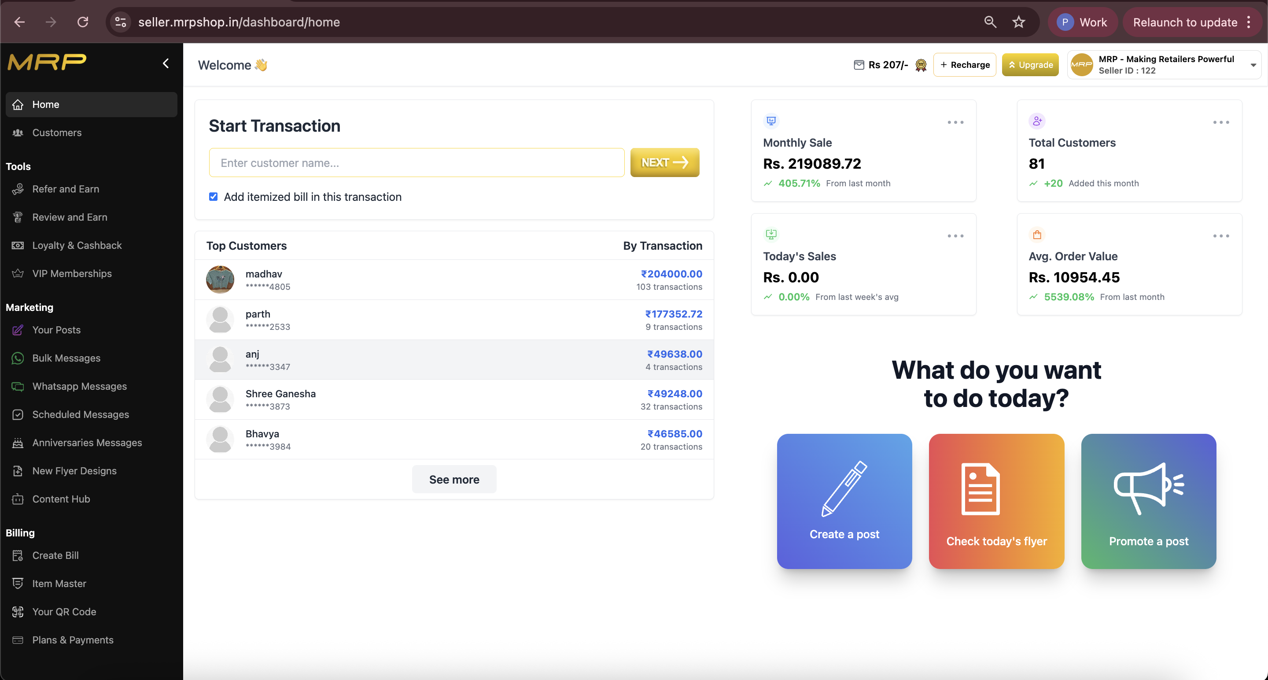Reload the page with browser refresh icon
This screenshot has height=680, width=1268.
(x=83, y=22)
